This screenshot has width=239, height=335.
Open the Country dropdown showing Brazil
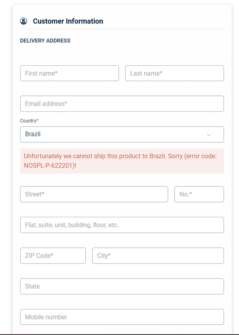[x=122, y=134]
